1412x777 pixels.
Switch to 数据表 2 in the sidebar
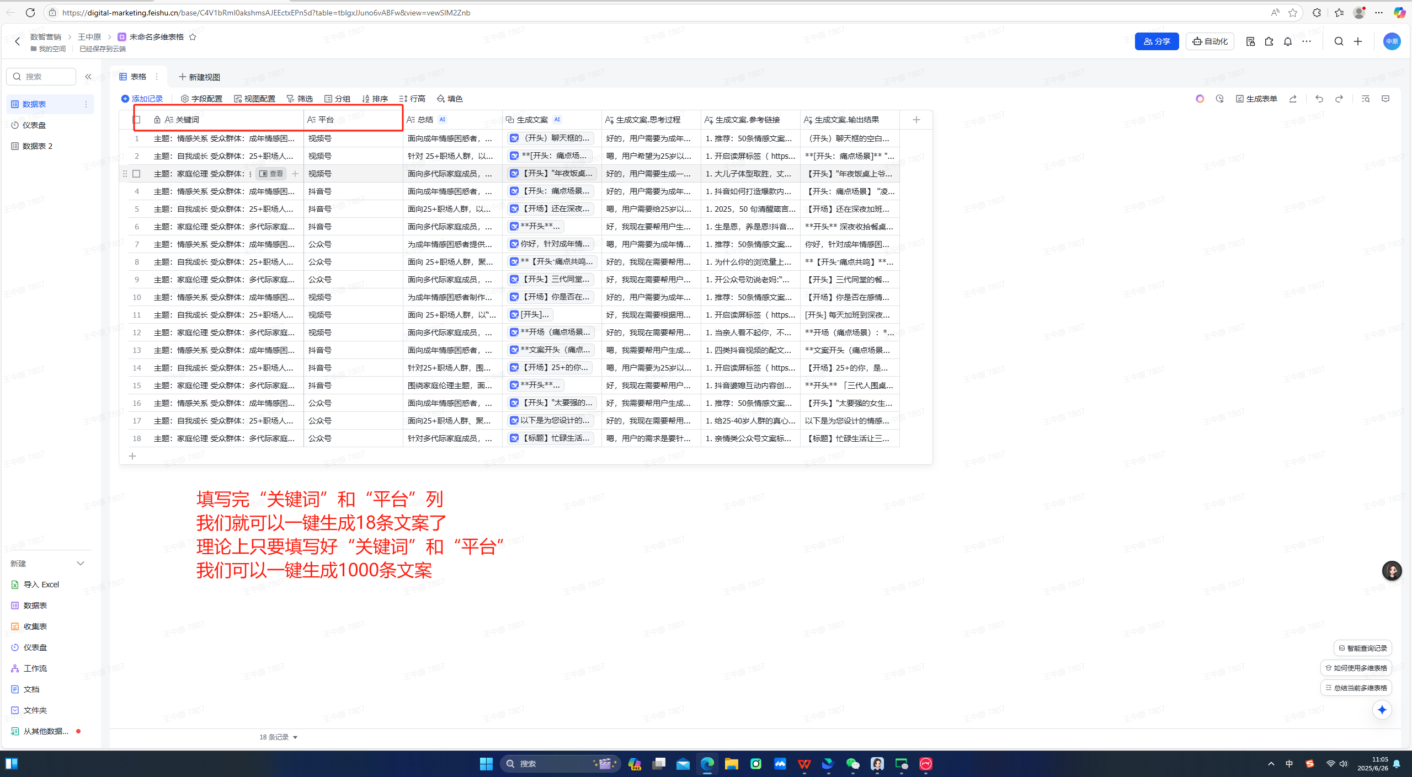coord(36,146)
